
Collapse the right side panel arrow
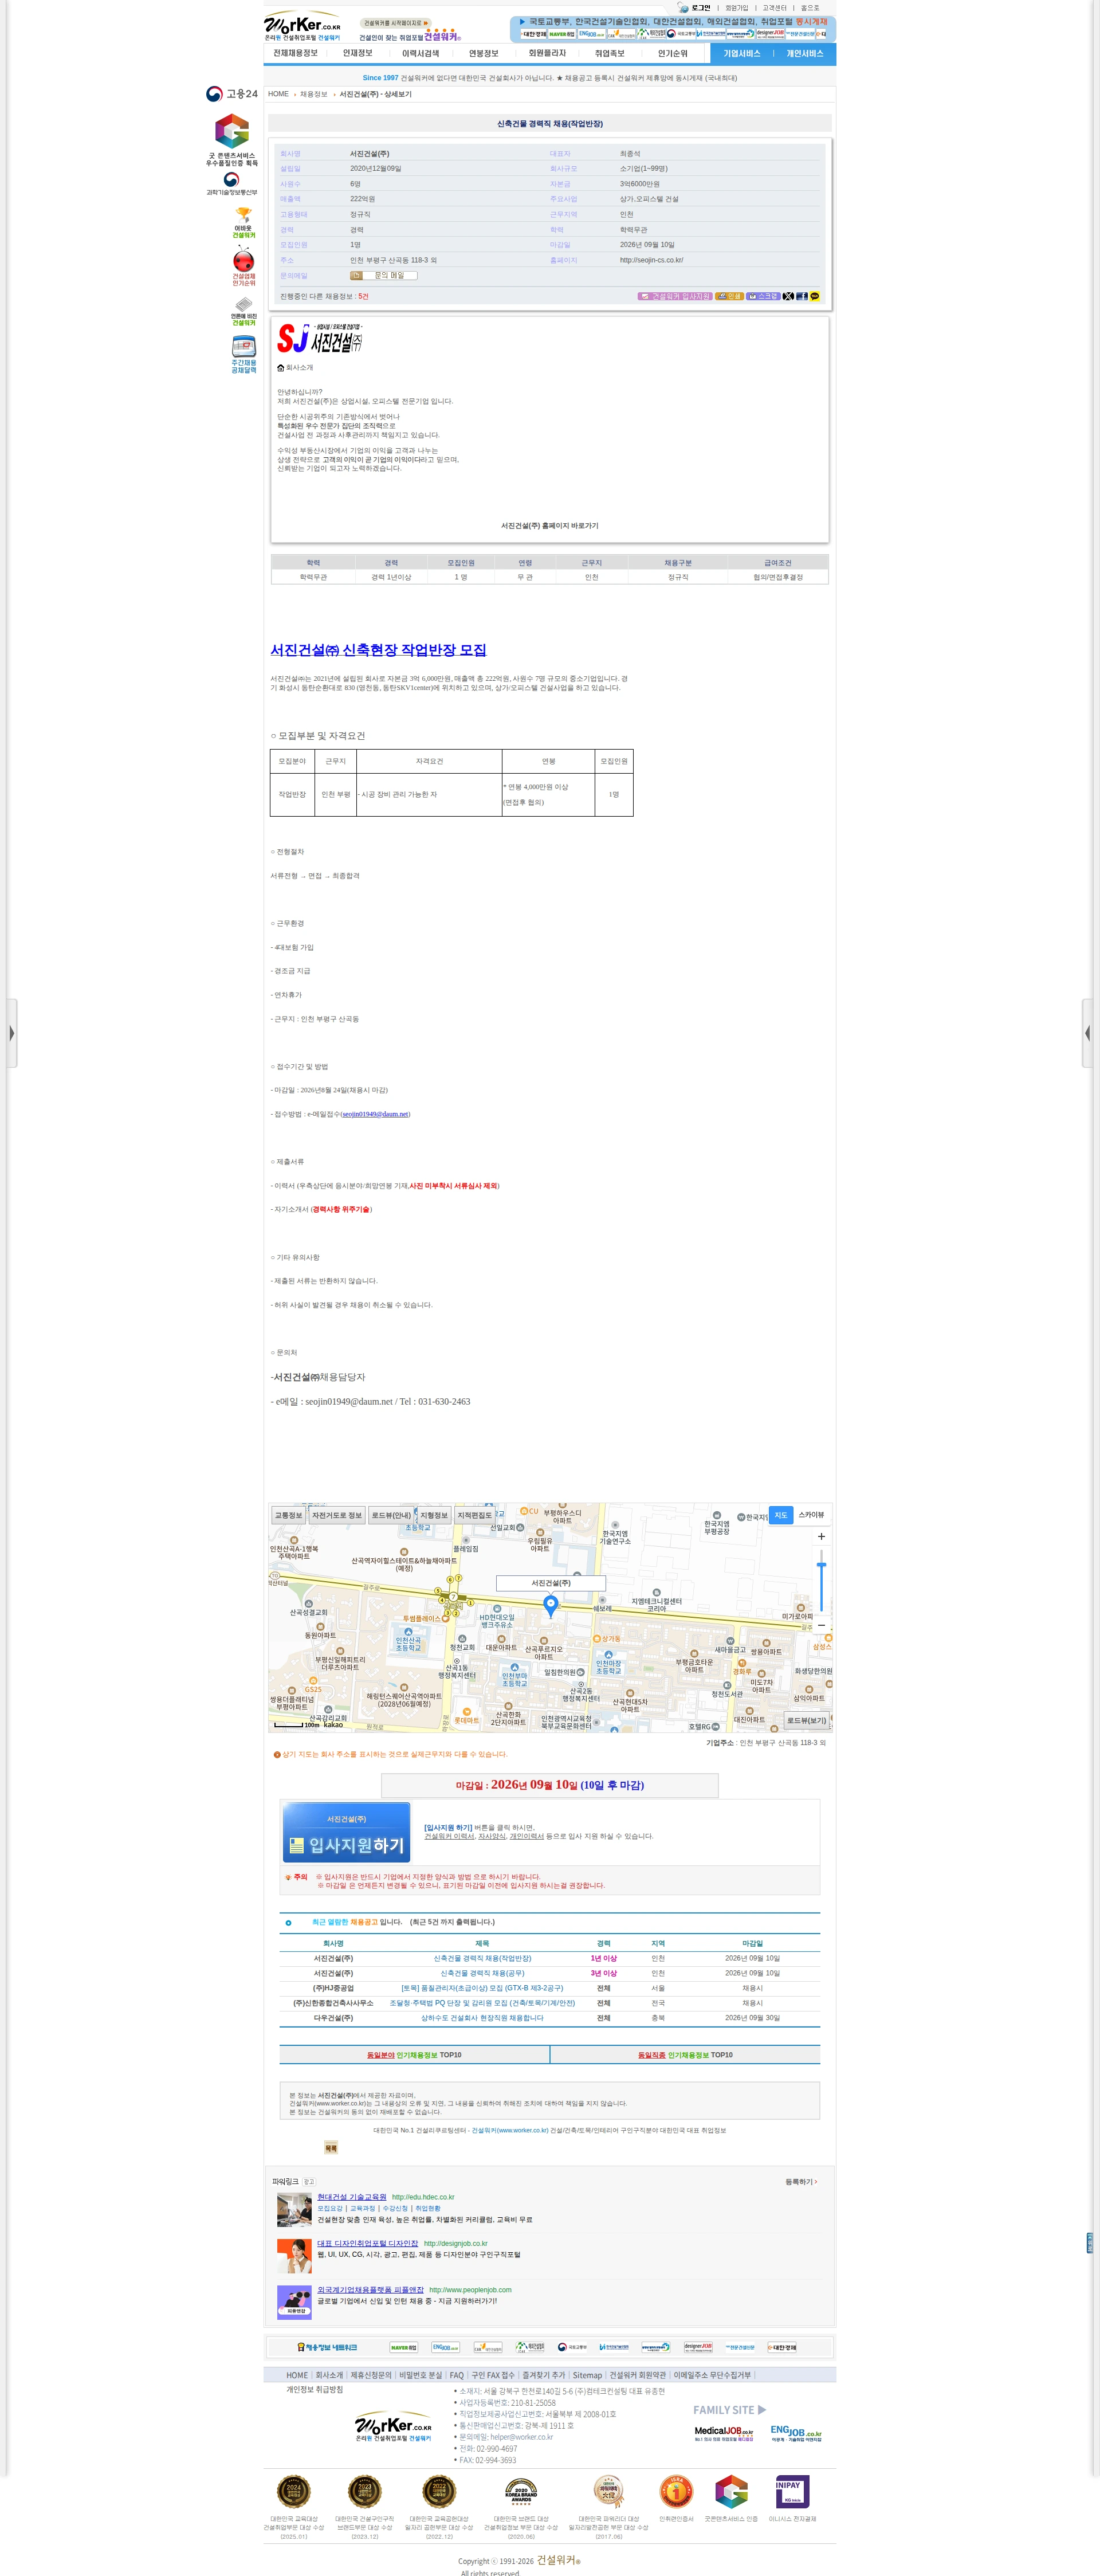[x=1088, y=1033]
